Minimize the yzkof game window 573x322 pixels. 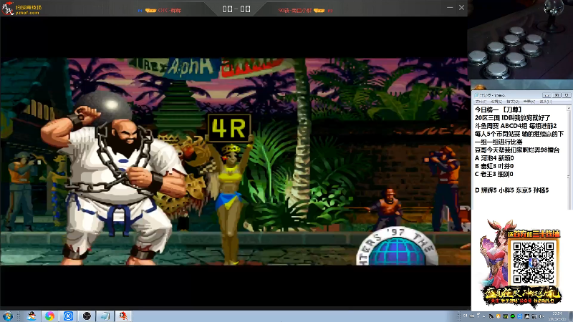tap(450, 7)
